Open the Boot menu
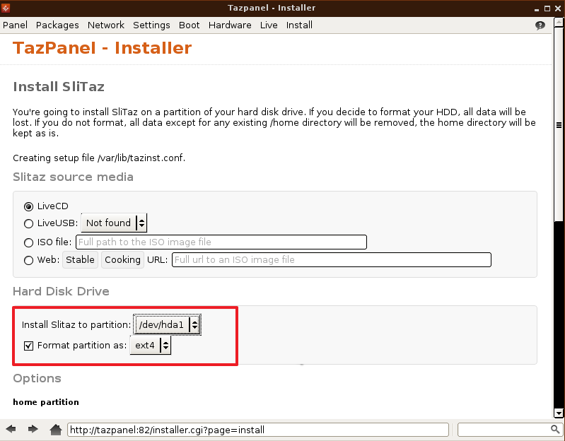The width and height of the screenshot is (565, 441). (190, 25)
